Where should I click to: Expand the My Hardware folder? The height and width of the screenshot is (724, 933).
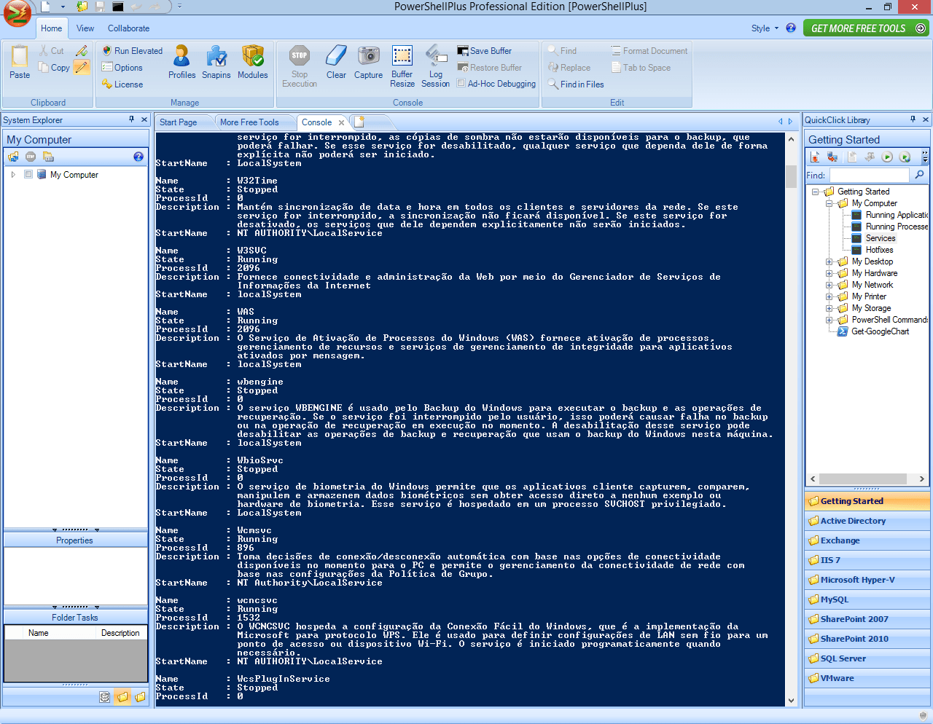829,273
